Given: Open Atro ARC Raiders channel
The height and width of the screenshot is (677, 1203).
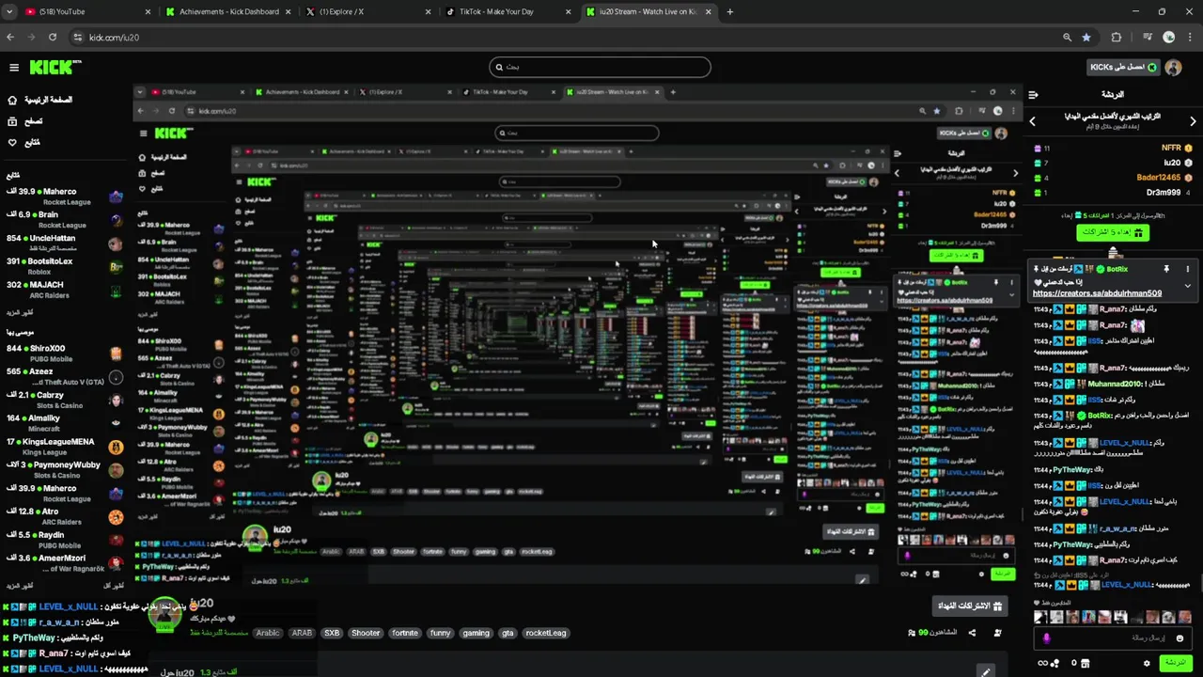Looking at the screenshot, I should pyautogui.click(x=64, y=517).
